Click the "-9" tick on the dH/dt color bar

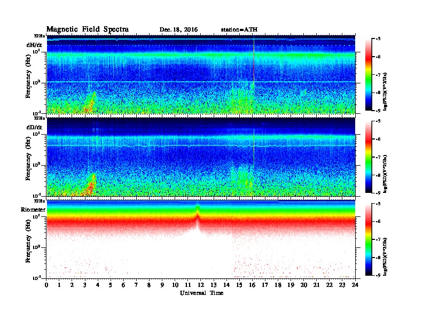378,111
